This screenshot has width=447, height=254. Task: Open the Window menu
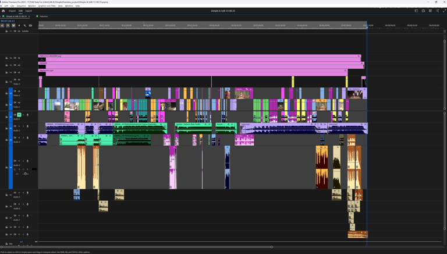point(69,6)
